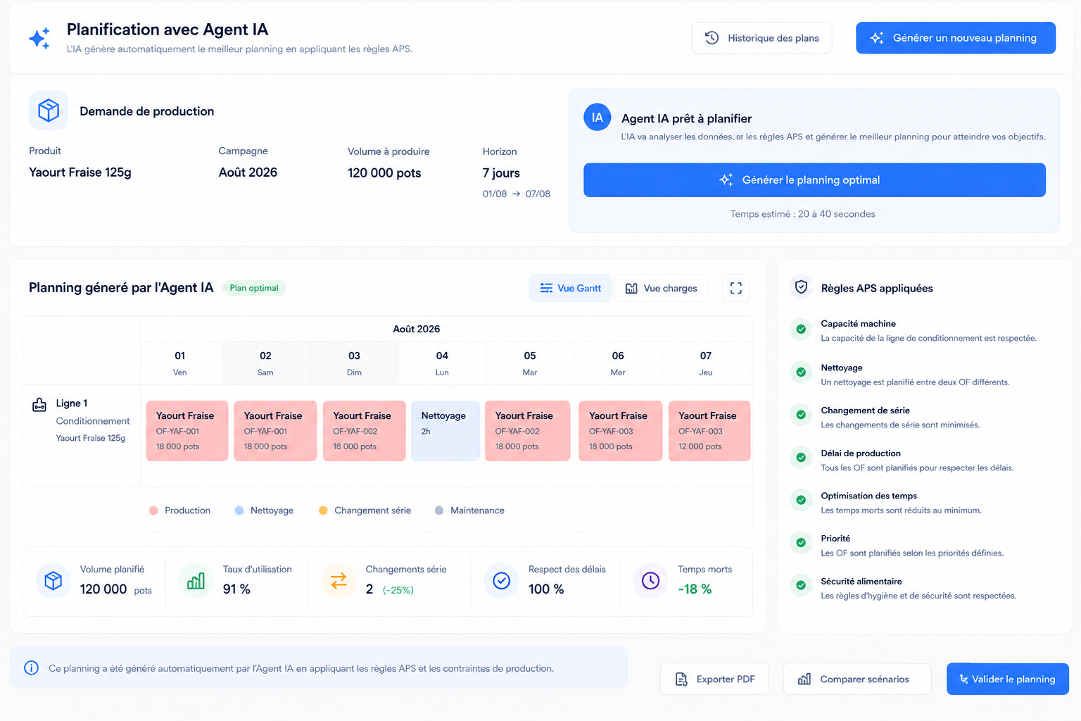The width and height of the screenshot is (1081, 721).
Task: Select day 06 Mer column header
Action: click(618, 363)
